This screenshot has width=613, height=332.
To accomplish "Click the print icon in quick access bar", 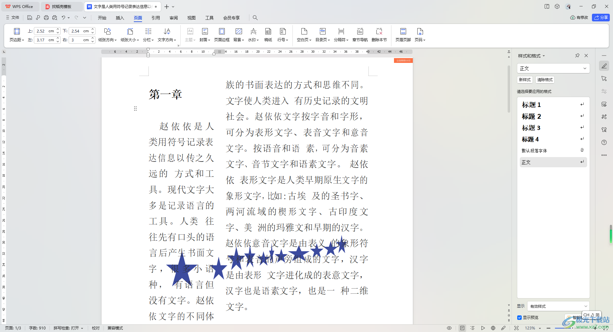I will click(x=46, y=18).
